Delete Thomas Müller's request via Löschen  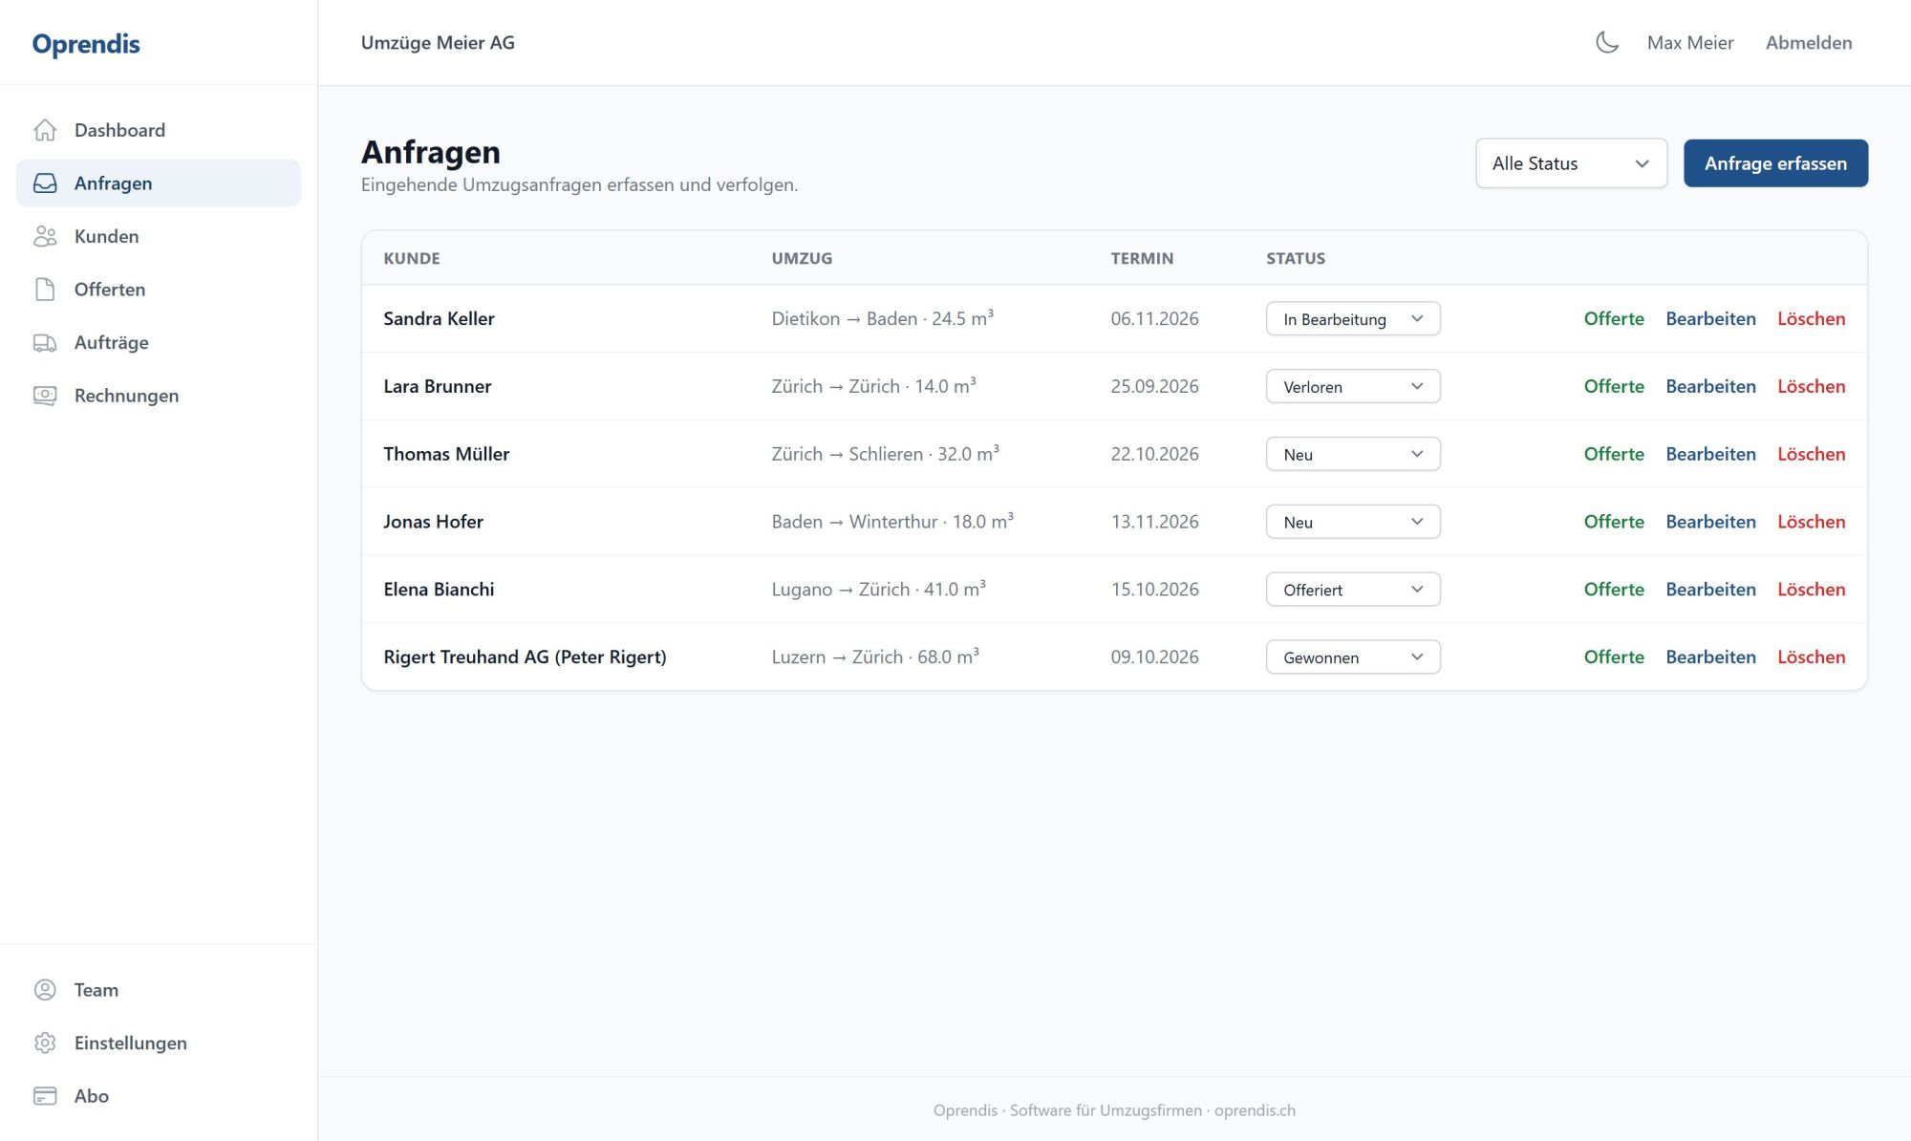coord(1811,454)
